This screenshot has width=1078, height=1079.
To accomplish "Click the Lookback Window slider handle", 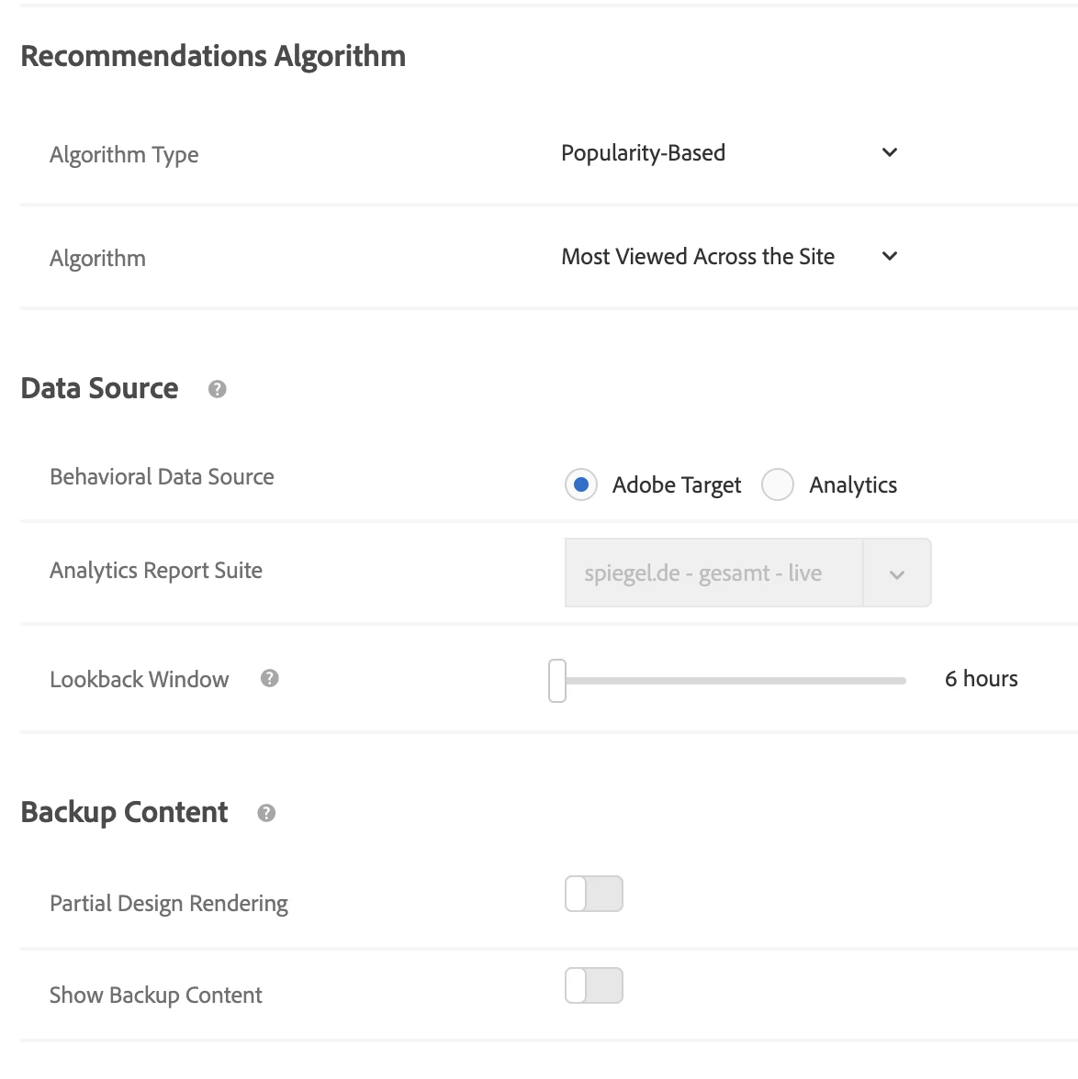I will [557, 681].
